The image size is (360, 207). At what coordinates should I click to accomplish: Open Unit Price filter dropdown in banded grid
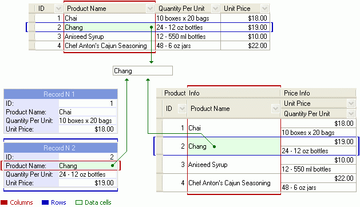tap(351, 103)
